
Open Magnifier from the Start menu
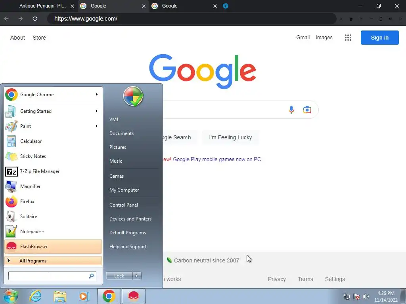(x=53, y=186)
